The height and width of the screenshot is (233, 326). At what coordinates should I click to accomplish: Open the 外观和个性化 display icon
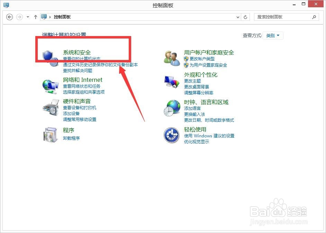click(x=171, y=81)
